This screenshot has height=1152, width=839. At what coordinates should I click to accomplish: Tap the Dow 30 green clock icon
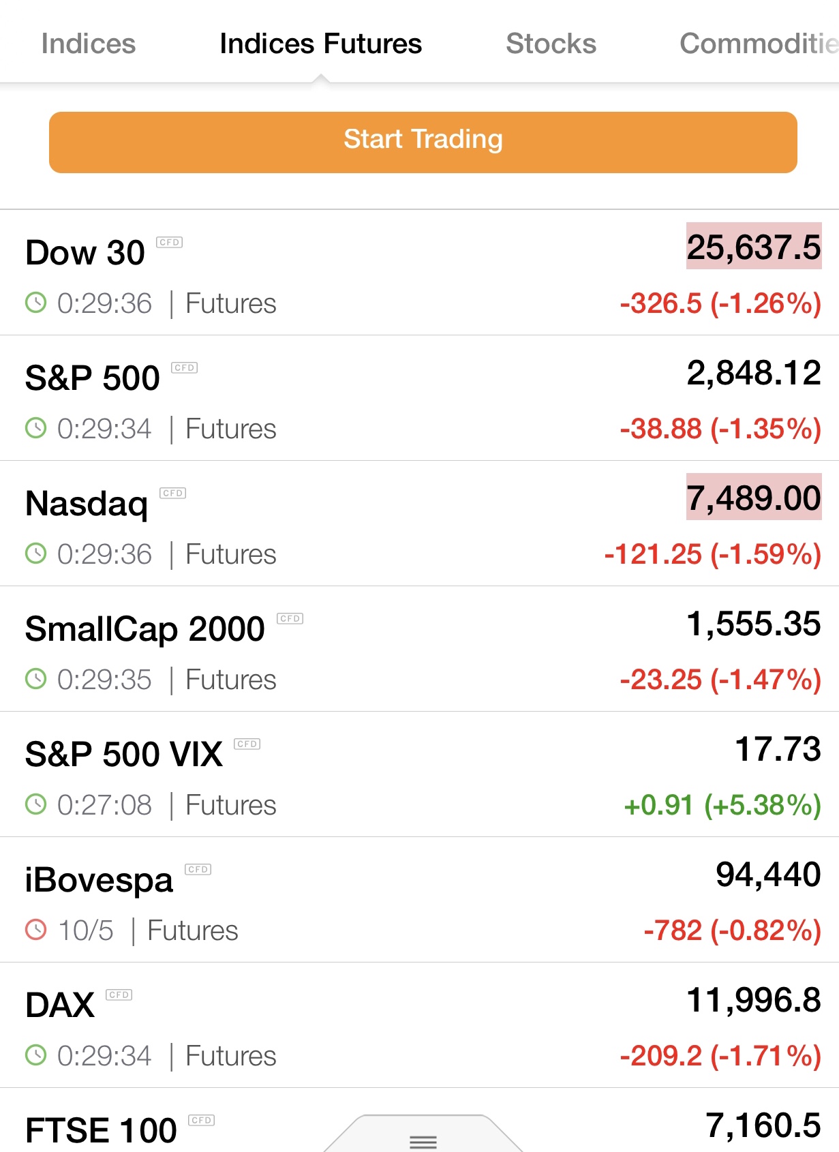pyautogui.click(x=35, y=303)
